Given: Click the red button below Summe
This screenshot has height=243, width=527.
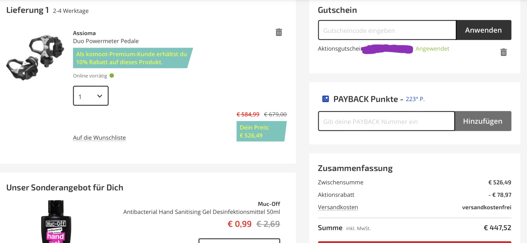Looking at the screenshot, I should click(x=414, y=242).
